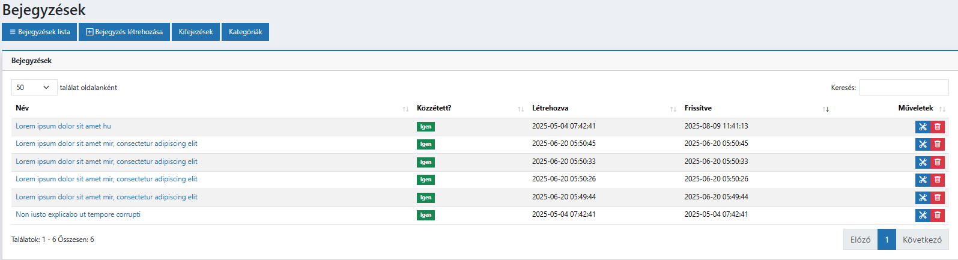Sort table by Létrehozva column
Image resolution: width=958 pixels, height=260 pixels.
(550, 108)
